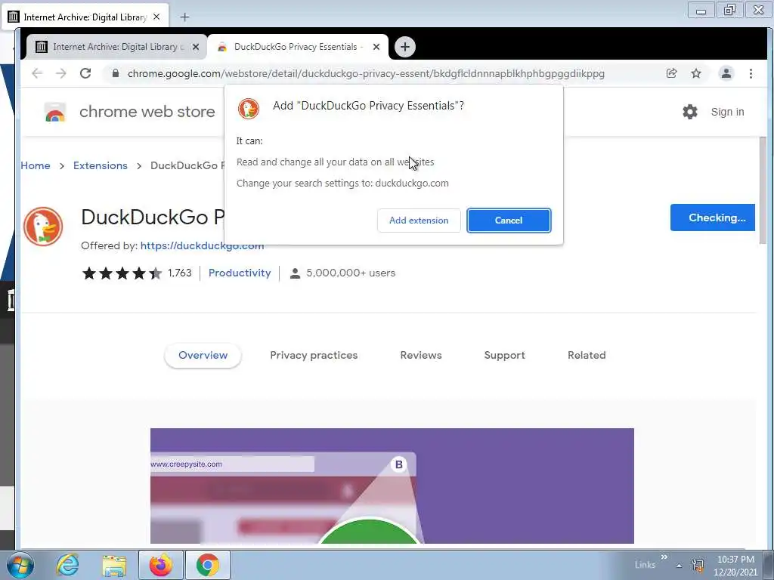Open web store settings gear
Screen dimensions: 774x580
pyautogui.click(x=690, y=112)
